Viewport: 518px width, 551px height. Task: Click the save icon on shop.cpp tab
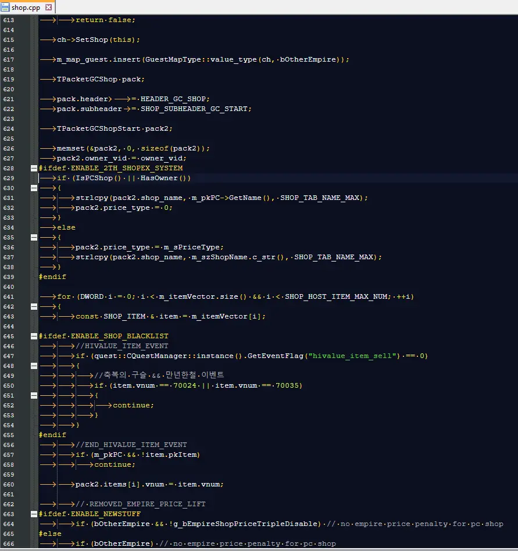point(5,7)
